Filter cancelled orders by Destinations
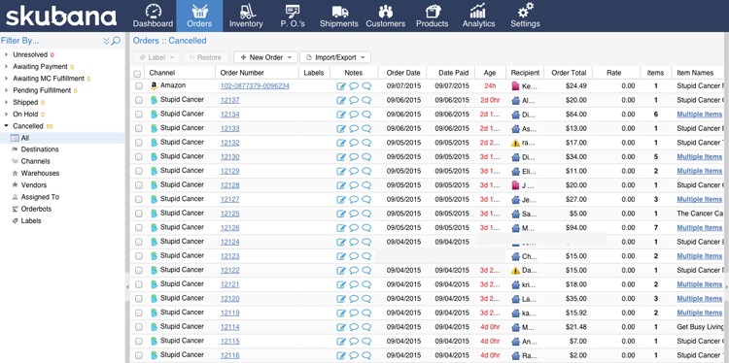 point(40,149)
